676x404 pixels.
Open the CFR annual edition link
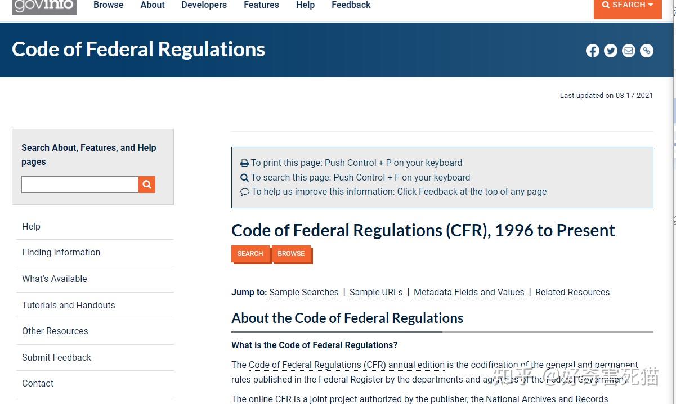(346, 365)
